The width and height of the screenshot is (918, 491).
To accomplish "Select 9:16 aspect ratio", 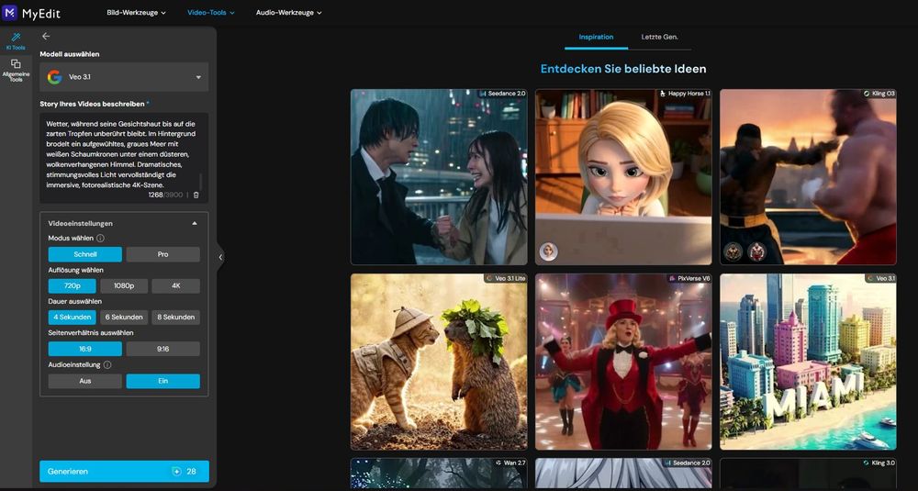I will click(162, 349).
